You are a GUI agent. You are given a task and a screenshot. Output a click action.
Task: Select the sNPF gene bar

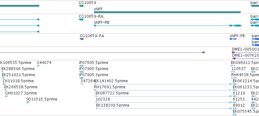pyautogui.click(x=168, y=12)
